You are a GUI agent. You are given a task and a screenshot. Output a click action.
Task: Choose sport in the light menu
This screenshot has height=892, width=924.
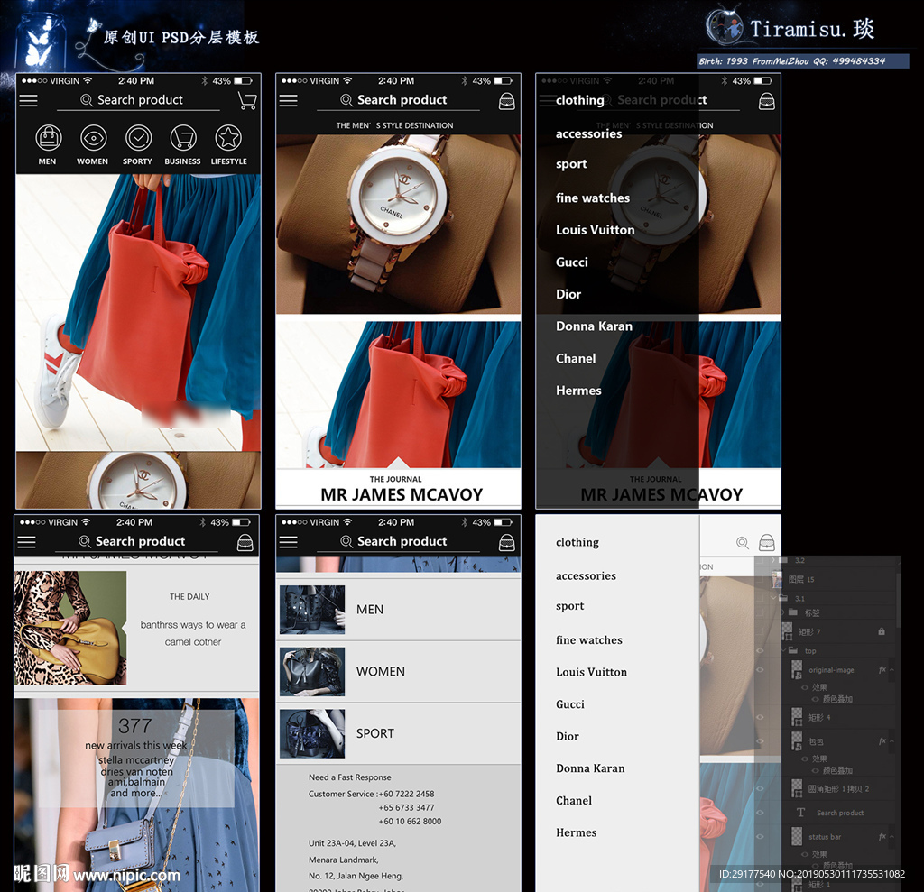pyautogui.click(x=570, y=606)
